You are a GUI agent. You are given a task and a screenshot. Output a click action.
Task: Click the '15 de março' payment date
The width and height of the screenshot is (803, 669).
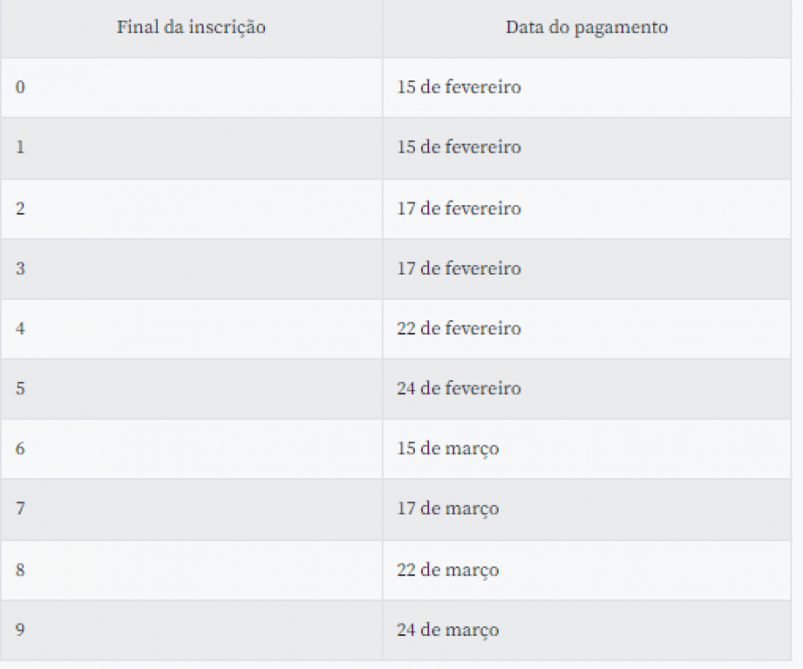coord(448,449)
